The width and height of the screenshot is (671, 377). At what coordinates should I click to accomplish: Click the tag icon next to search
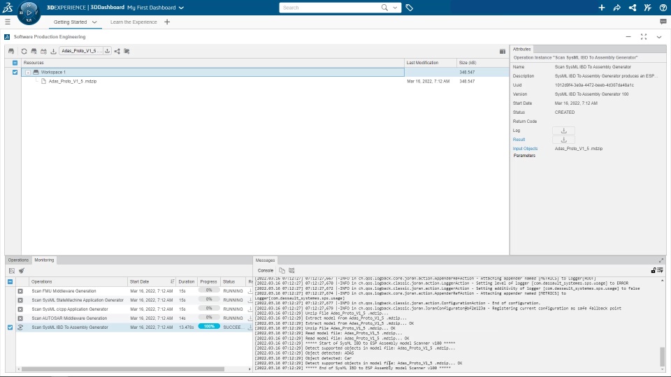[x=409, y=8]
